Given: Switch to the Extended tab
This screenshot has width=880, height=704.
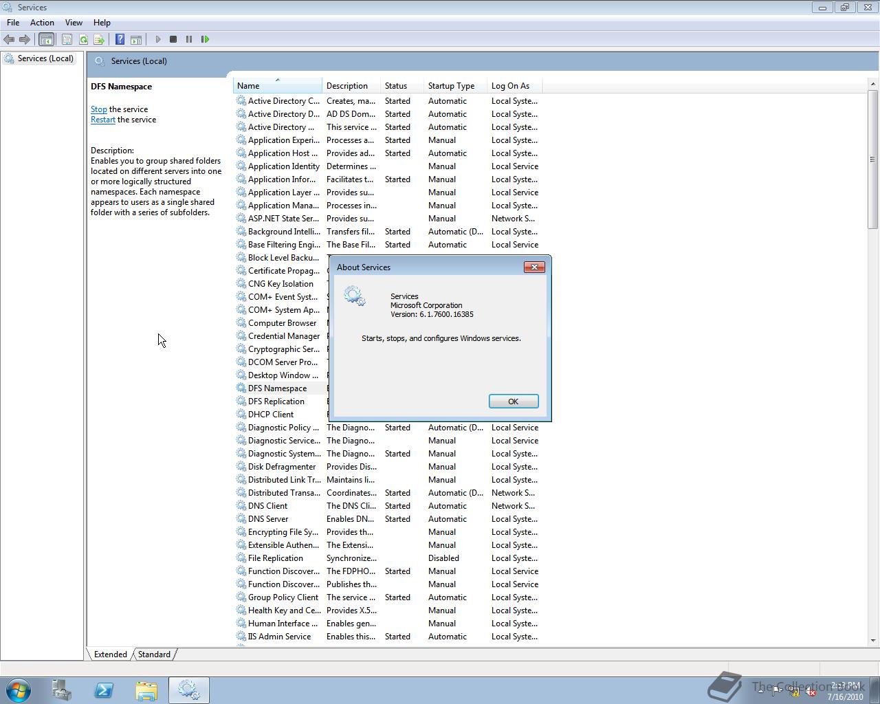Looking at the screenshot, I should [110, 654].
